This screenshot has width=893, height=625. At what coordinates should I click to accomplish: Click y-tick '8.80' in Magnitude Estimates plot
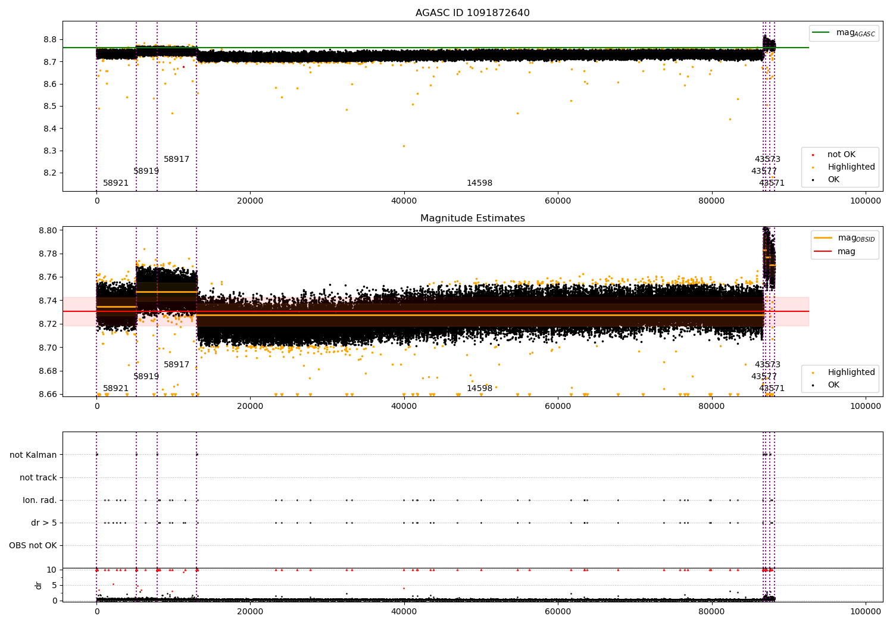click(x=48, y=231)
